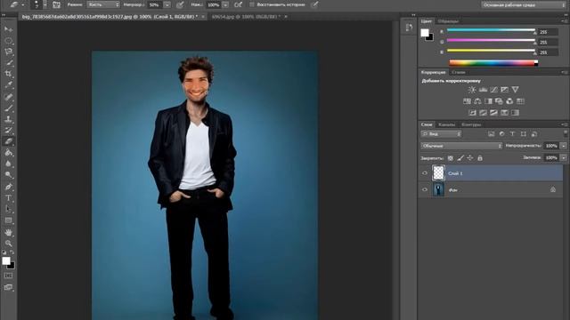Open the layer fill arrow in Layers panel
The width and height of the screenshot is (570, 320).
[x=564, y=158]
